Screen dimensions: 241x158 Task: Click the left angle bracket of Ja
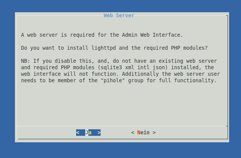(78, 132)
